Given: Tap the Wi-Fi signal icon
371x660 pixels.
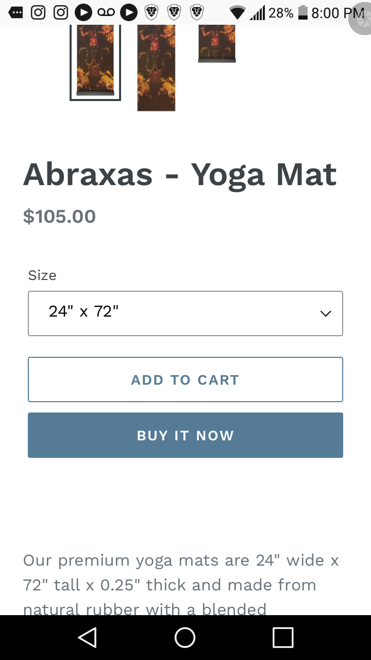Looking at the screenshot, I should tap(237, 12).
